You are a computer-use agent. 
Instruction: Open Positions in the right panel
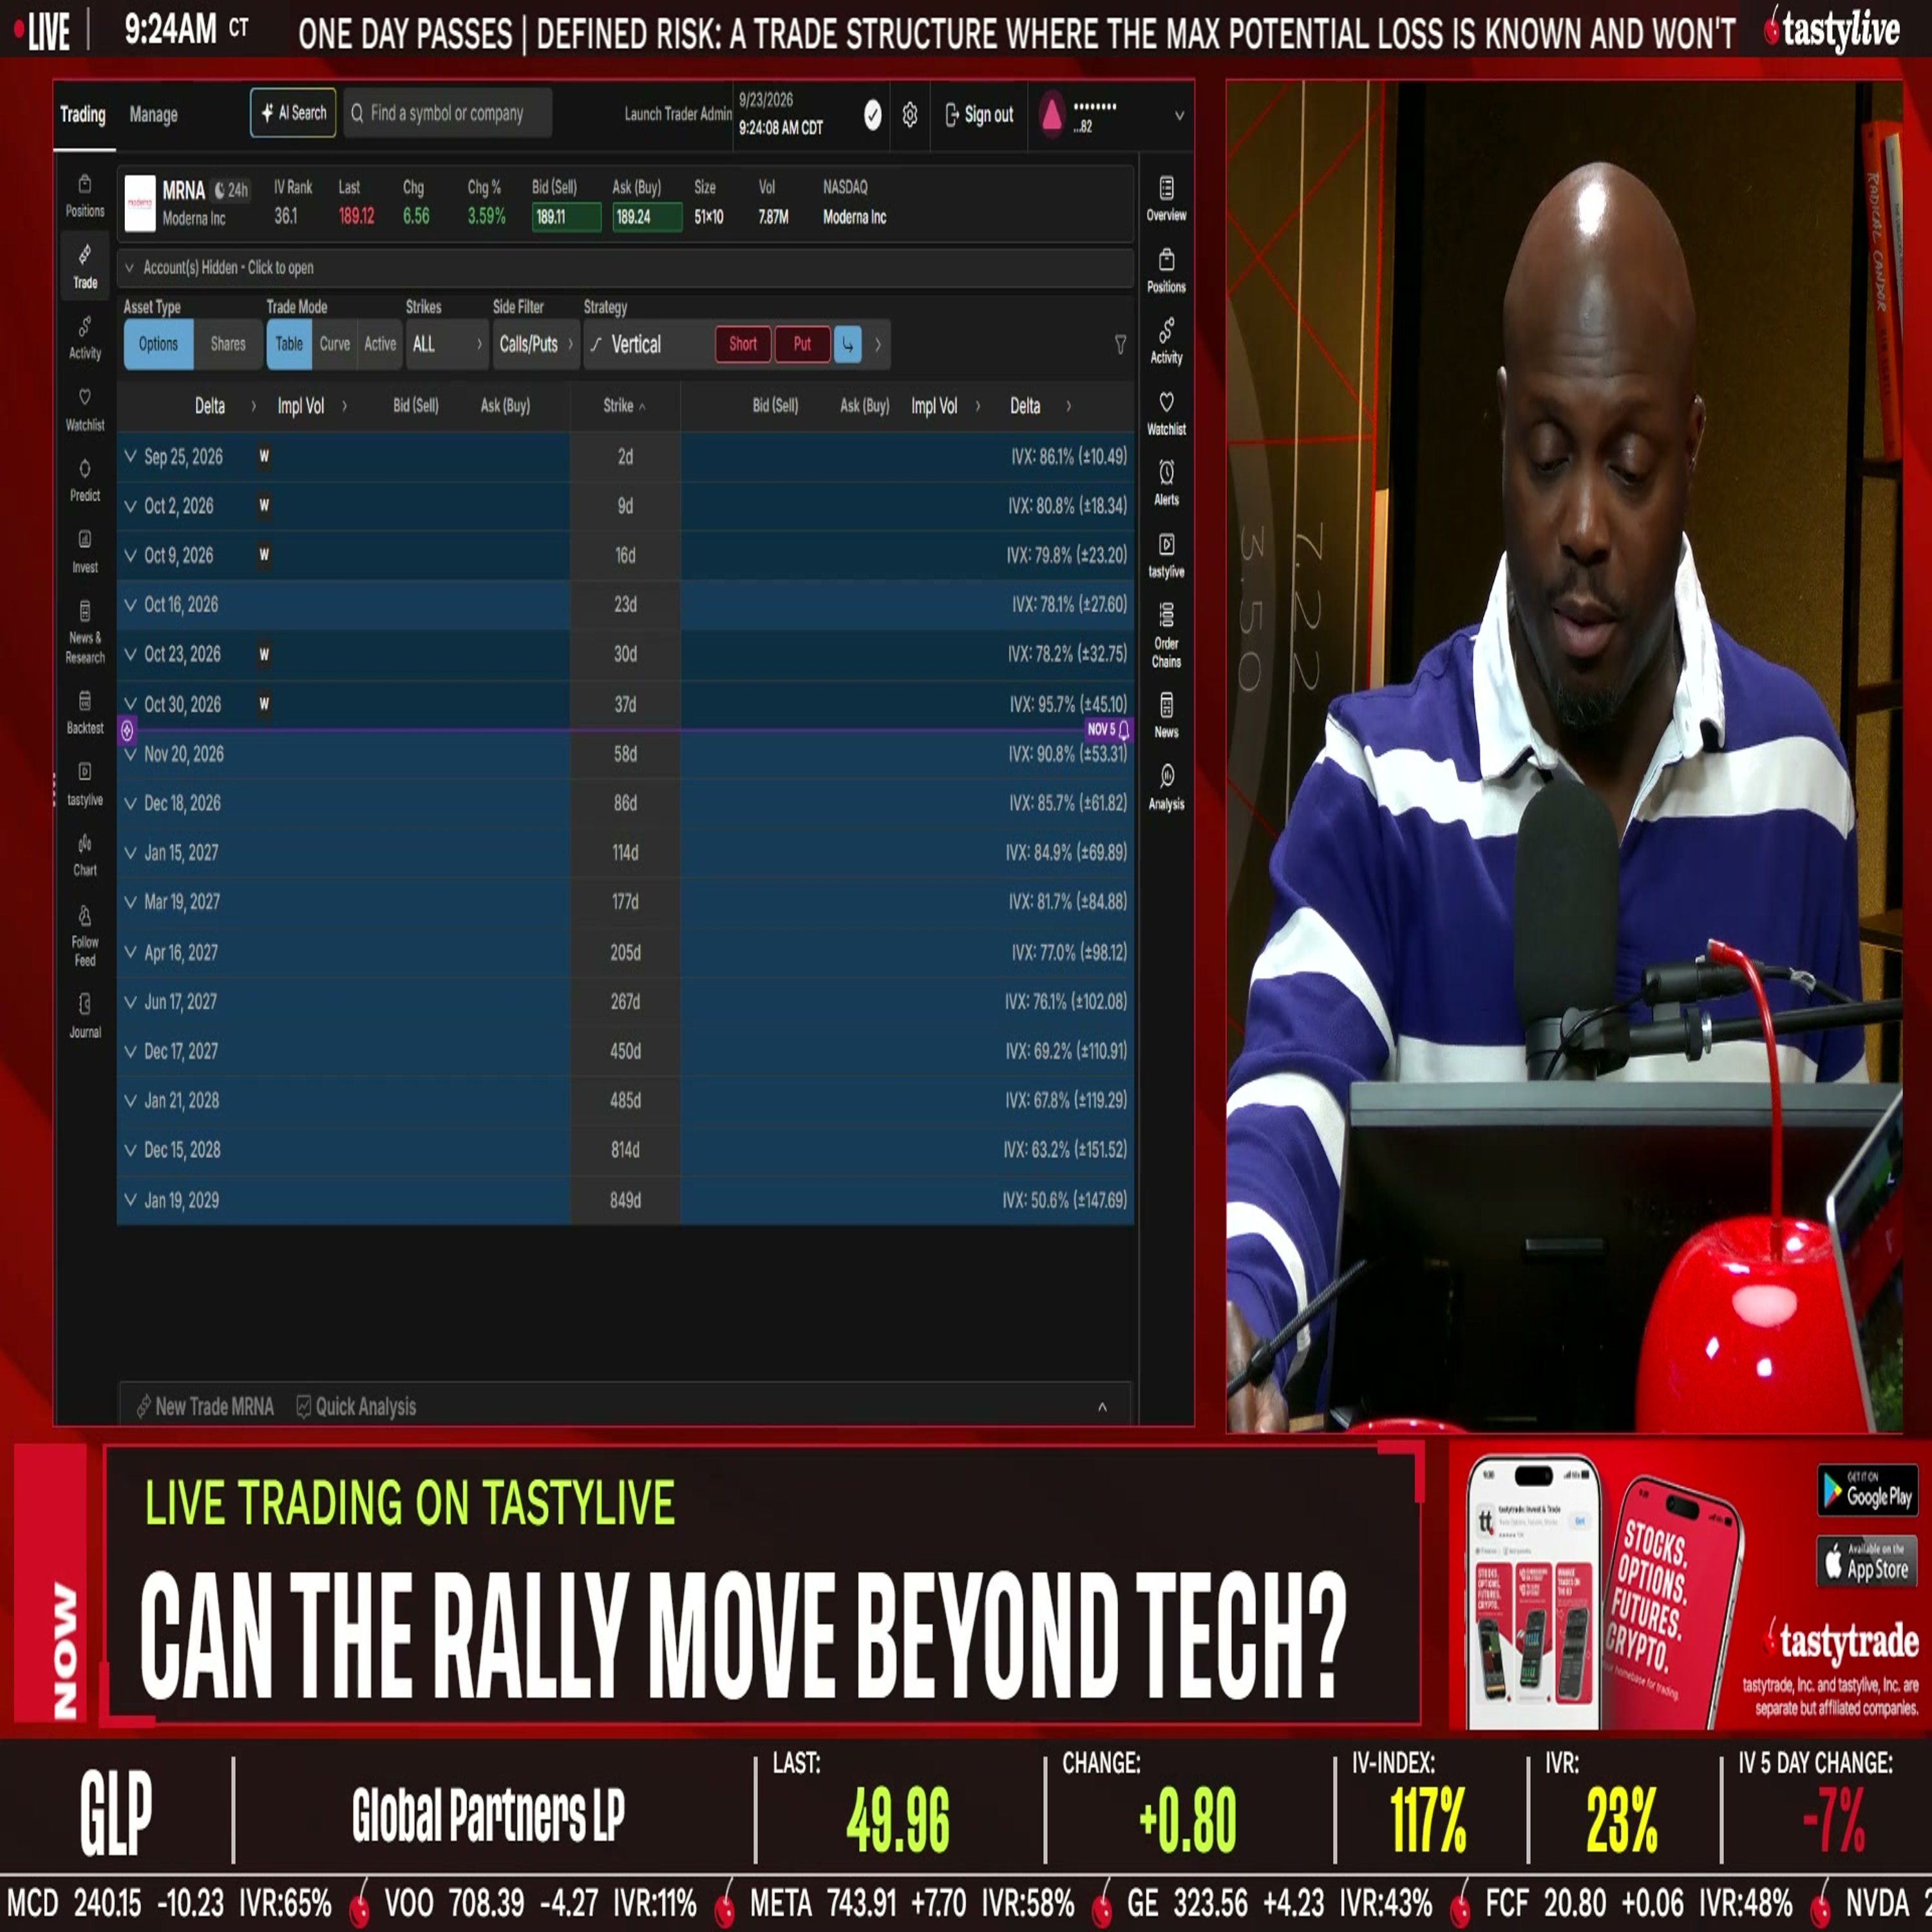(1166, 271)
